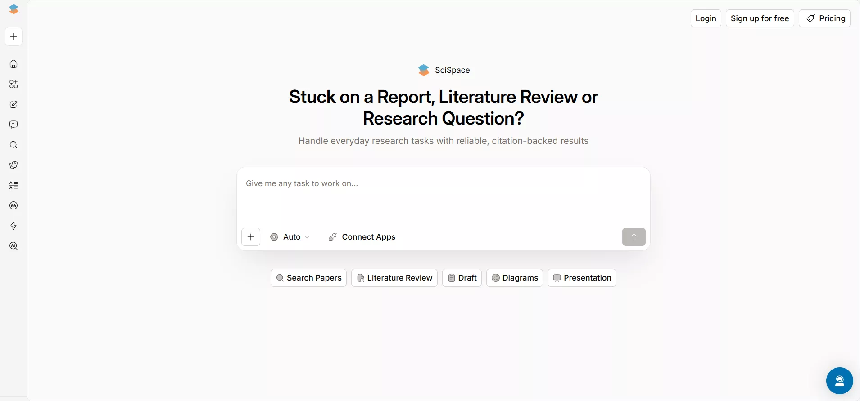Open the support chat bubble widget
The height and width of the screenshot is (401, 860).
click(x=840, y=381)
